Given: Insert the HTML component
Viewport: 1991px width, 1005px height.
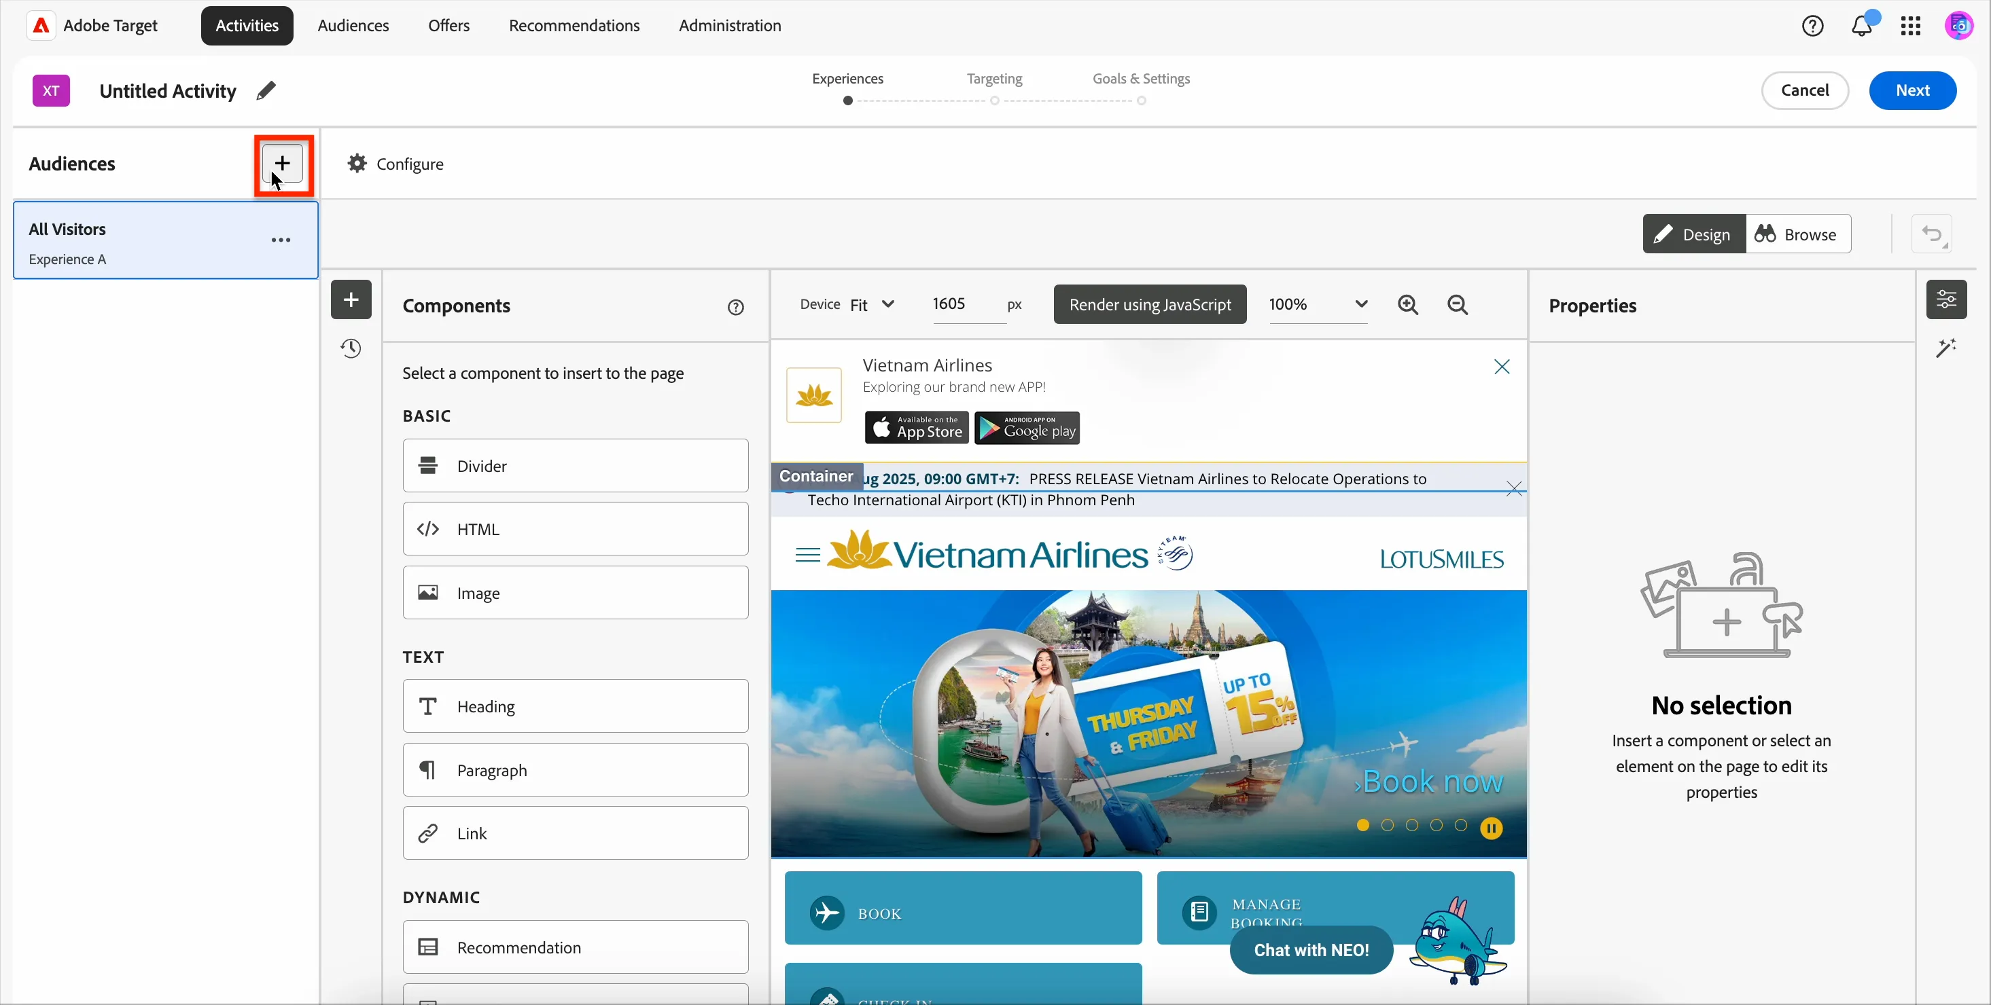Looking at the screenshot, I should point(575,529).
